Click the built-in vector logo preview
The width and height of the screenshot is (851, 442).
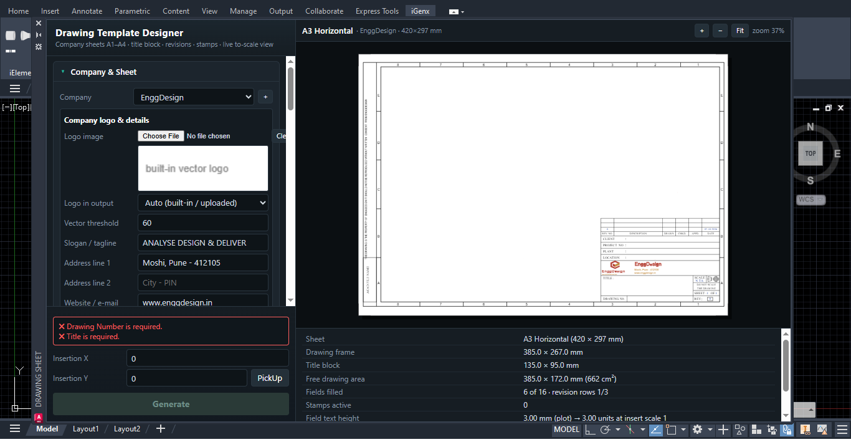pos(203,168)
